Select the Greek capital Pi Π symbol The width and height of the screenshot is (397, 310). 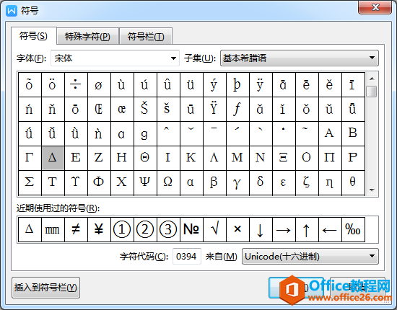330,158
